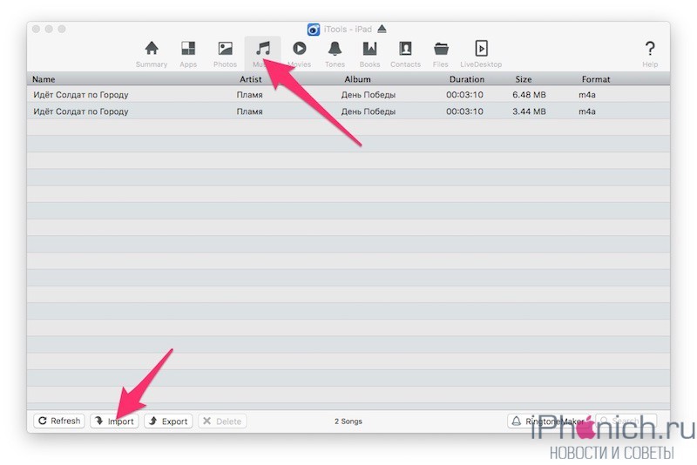The width and height of the screenshot is (697, 465).
Task: Sort by the Size column header
Action: tap(524, 79)
